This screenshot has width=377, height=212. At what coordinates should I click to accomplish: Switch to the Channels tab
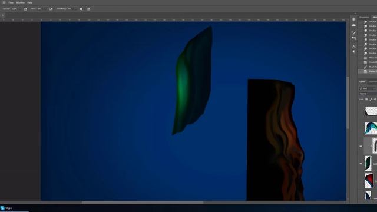[372, 82]
